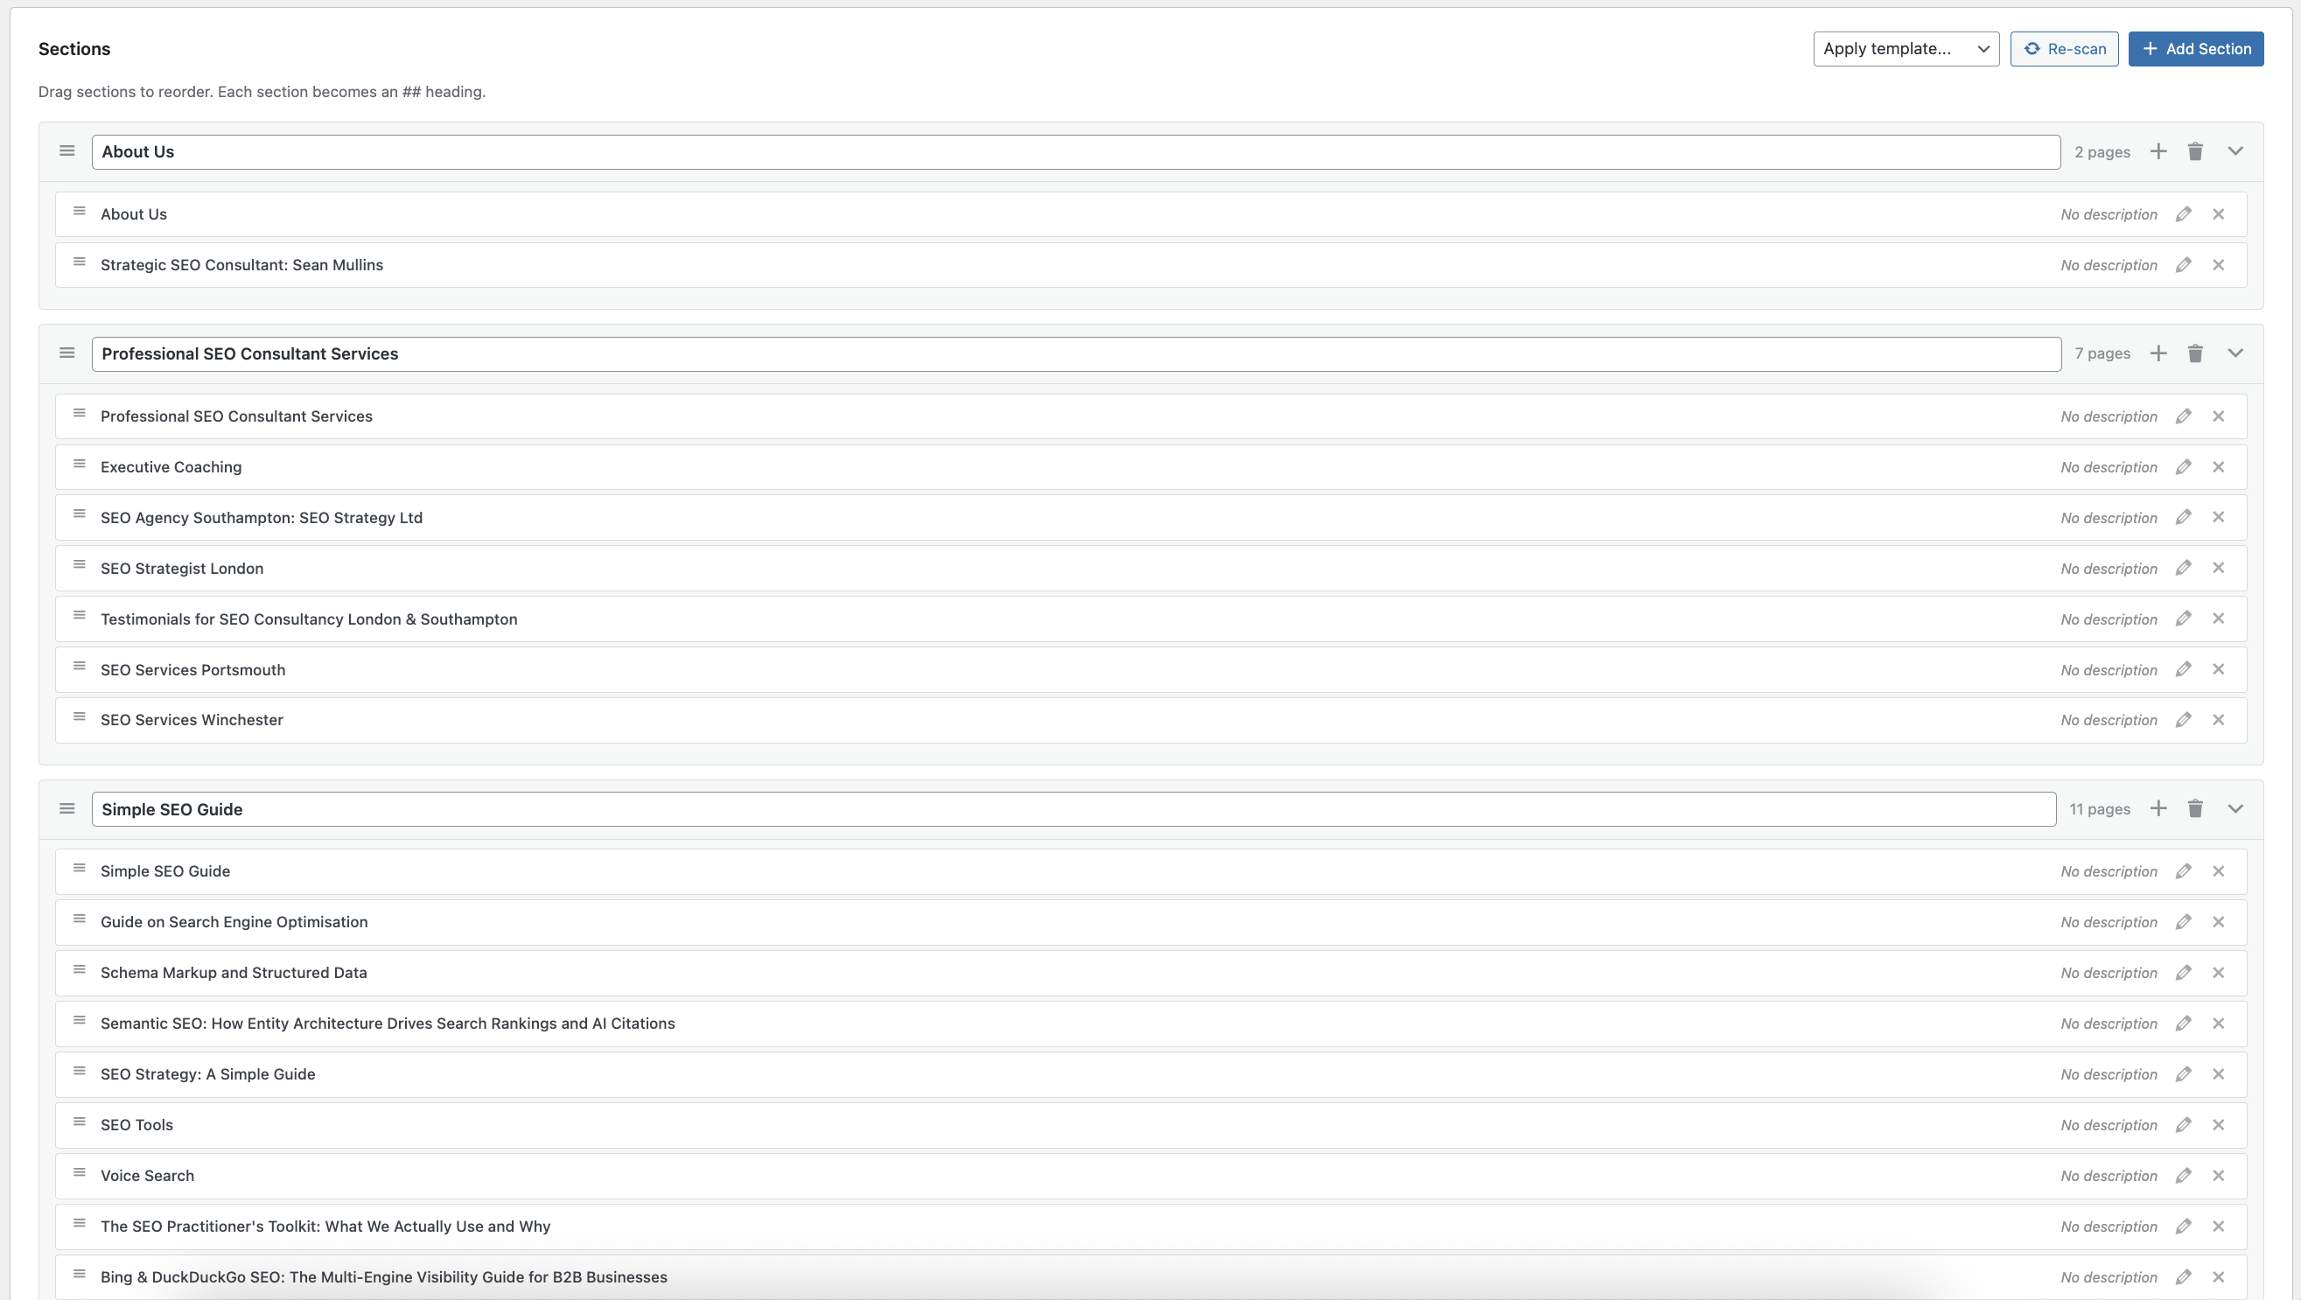This screenshot has height=1300, width=2301.
Task: Delete the Simple SEO Guide section
Action: 2197,808
